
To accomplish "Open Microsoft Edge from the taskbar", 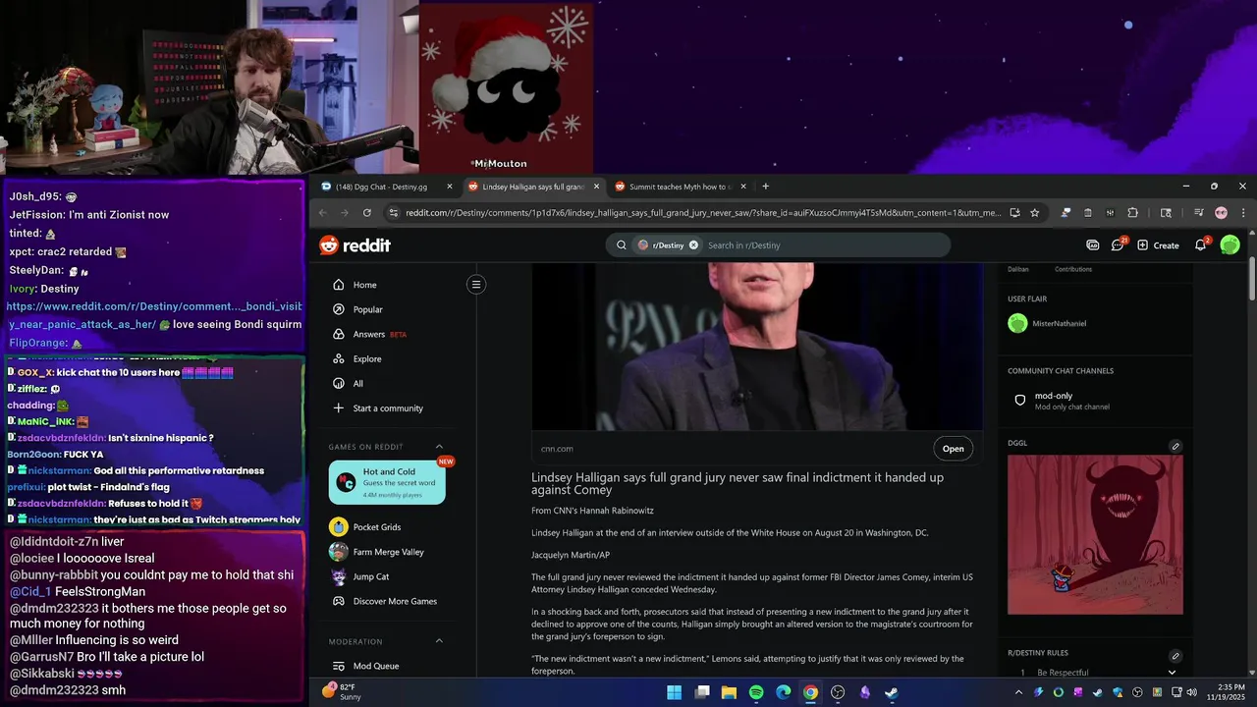I will pyautogui.click(x=783, y=692).
